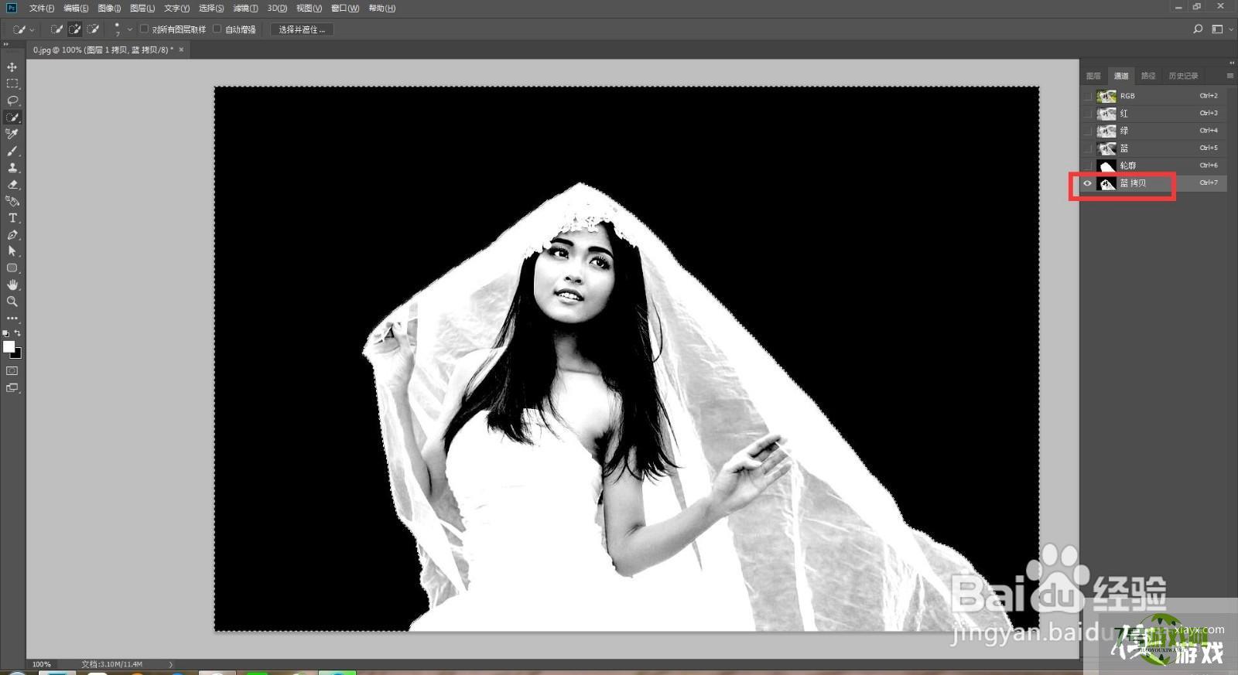
Task: Show the 轮廓 channel visibility
Action: click(1088, 165)
